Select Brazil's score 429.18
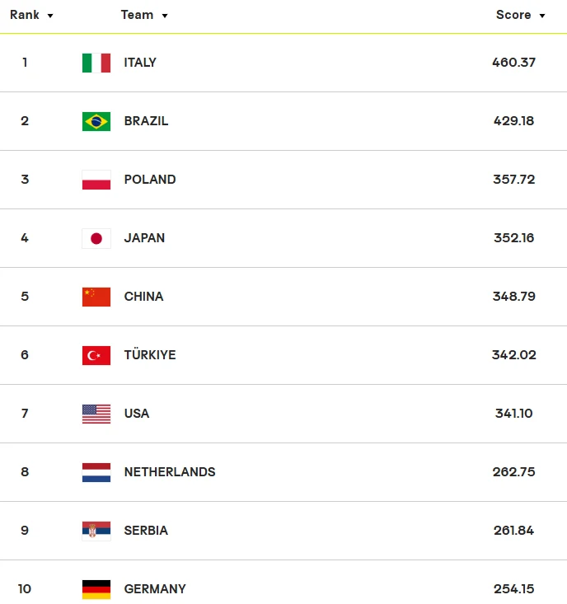The image size is (567, 604). [514, 121]
